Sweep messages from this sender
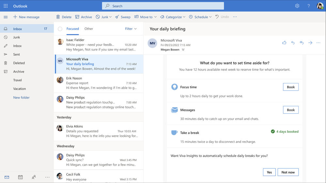The image size is (326, 183). click(123, 17)
